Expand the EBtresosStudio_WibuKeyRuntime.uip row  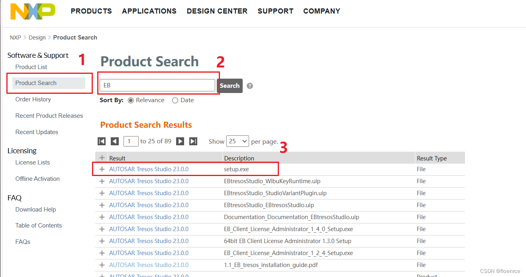[x=102, y=181]
